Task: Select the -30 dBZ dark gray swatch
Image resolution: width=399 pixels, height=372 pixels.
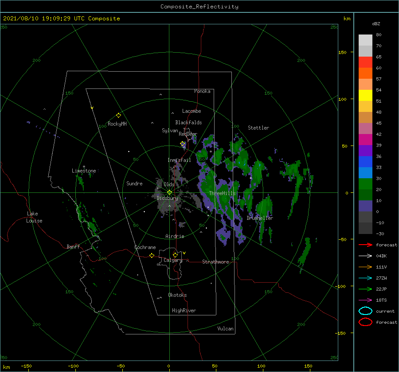Action: pyautogui.click(x=365, y=228)
